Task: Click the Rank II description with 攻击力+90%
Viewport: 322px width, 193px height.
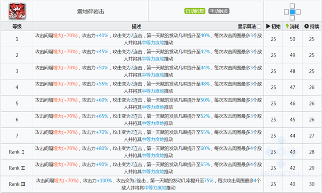Action: pyautogui.click(x=148, y=168)
